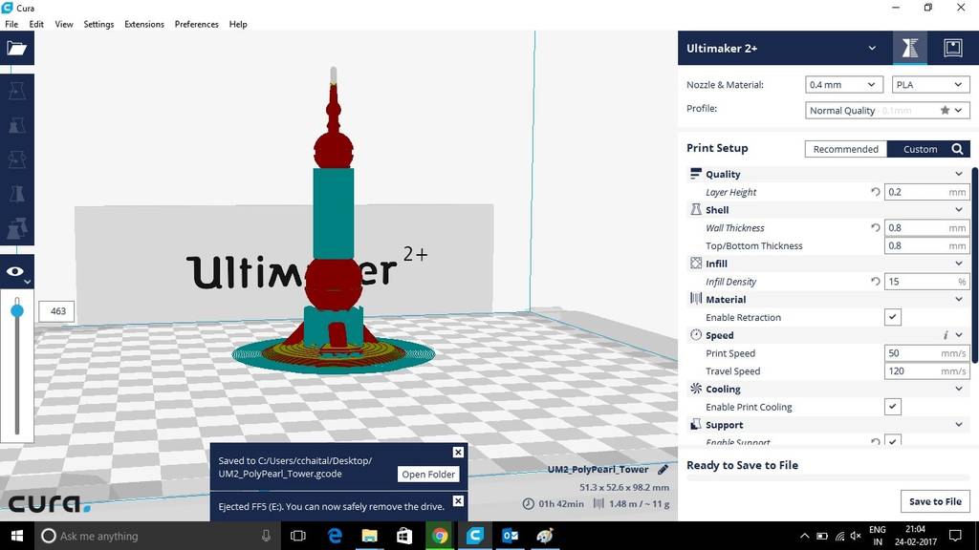The image size is (979, 550).
Task: Click the Cooling section fan icon
Action: pyautogui.click(x=696, y=389)
